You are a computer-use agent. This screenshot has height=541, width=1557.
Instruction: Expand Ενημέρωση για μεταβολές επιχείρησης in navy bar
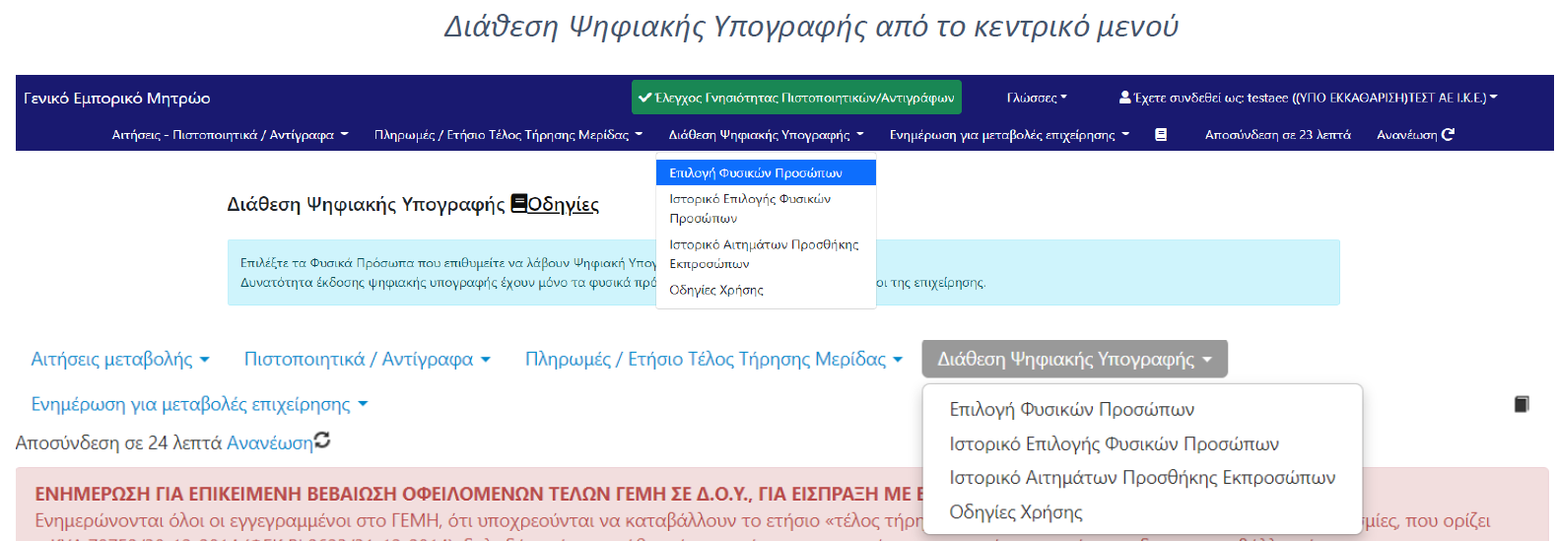1009,135
